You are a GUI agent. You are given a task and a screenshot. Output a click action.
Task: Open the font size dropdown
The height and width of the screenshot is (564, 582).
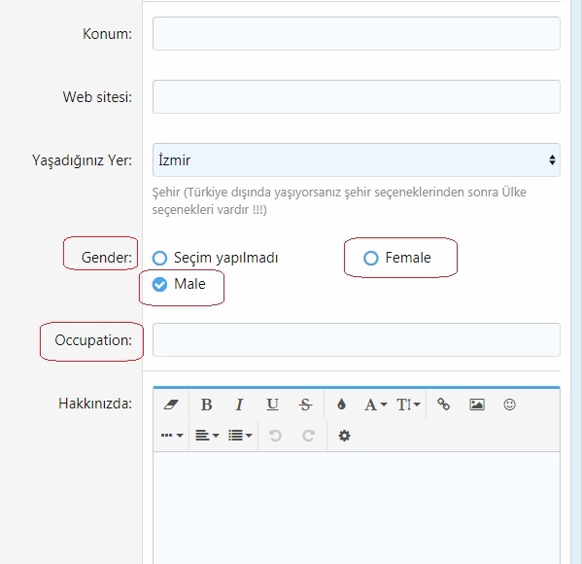click(408, 405)
